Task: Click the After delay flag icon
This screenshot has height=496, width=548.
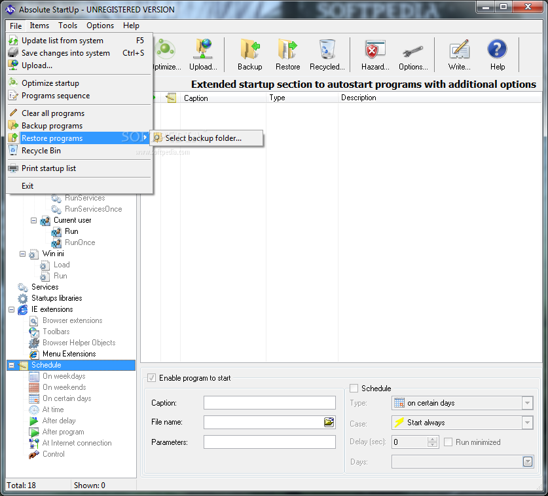Action: [34, 421]
